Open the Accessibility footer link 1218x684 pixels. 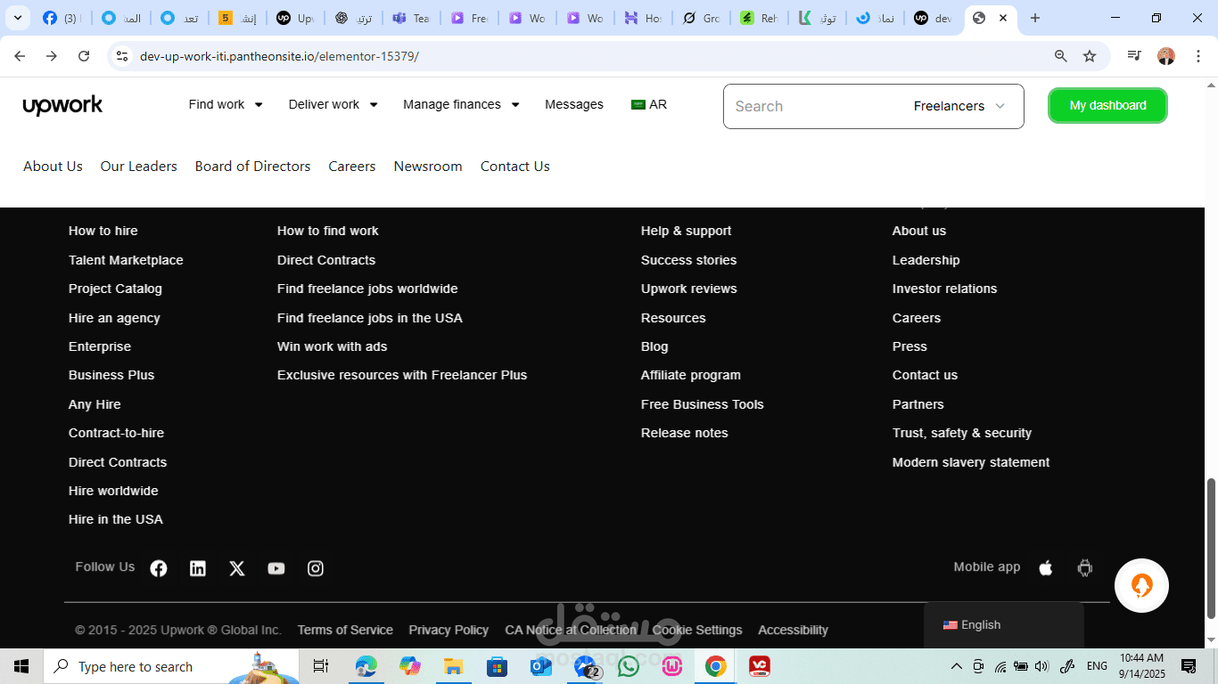click(x=793, y=630)
